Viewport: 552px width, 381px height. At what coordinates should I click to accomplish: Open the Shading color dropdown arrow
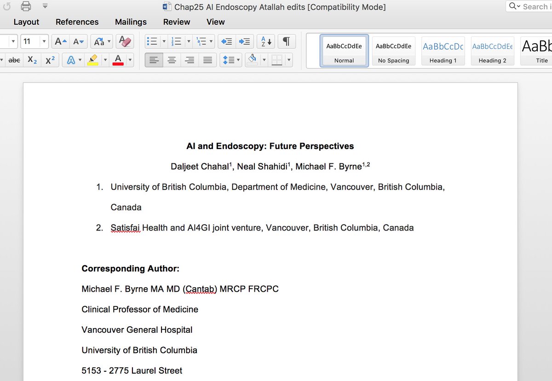264,60
